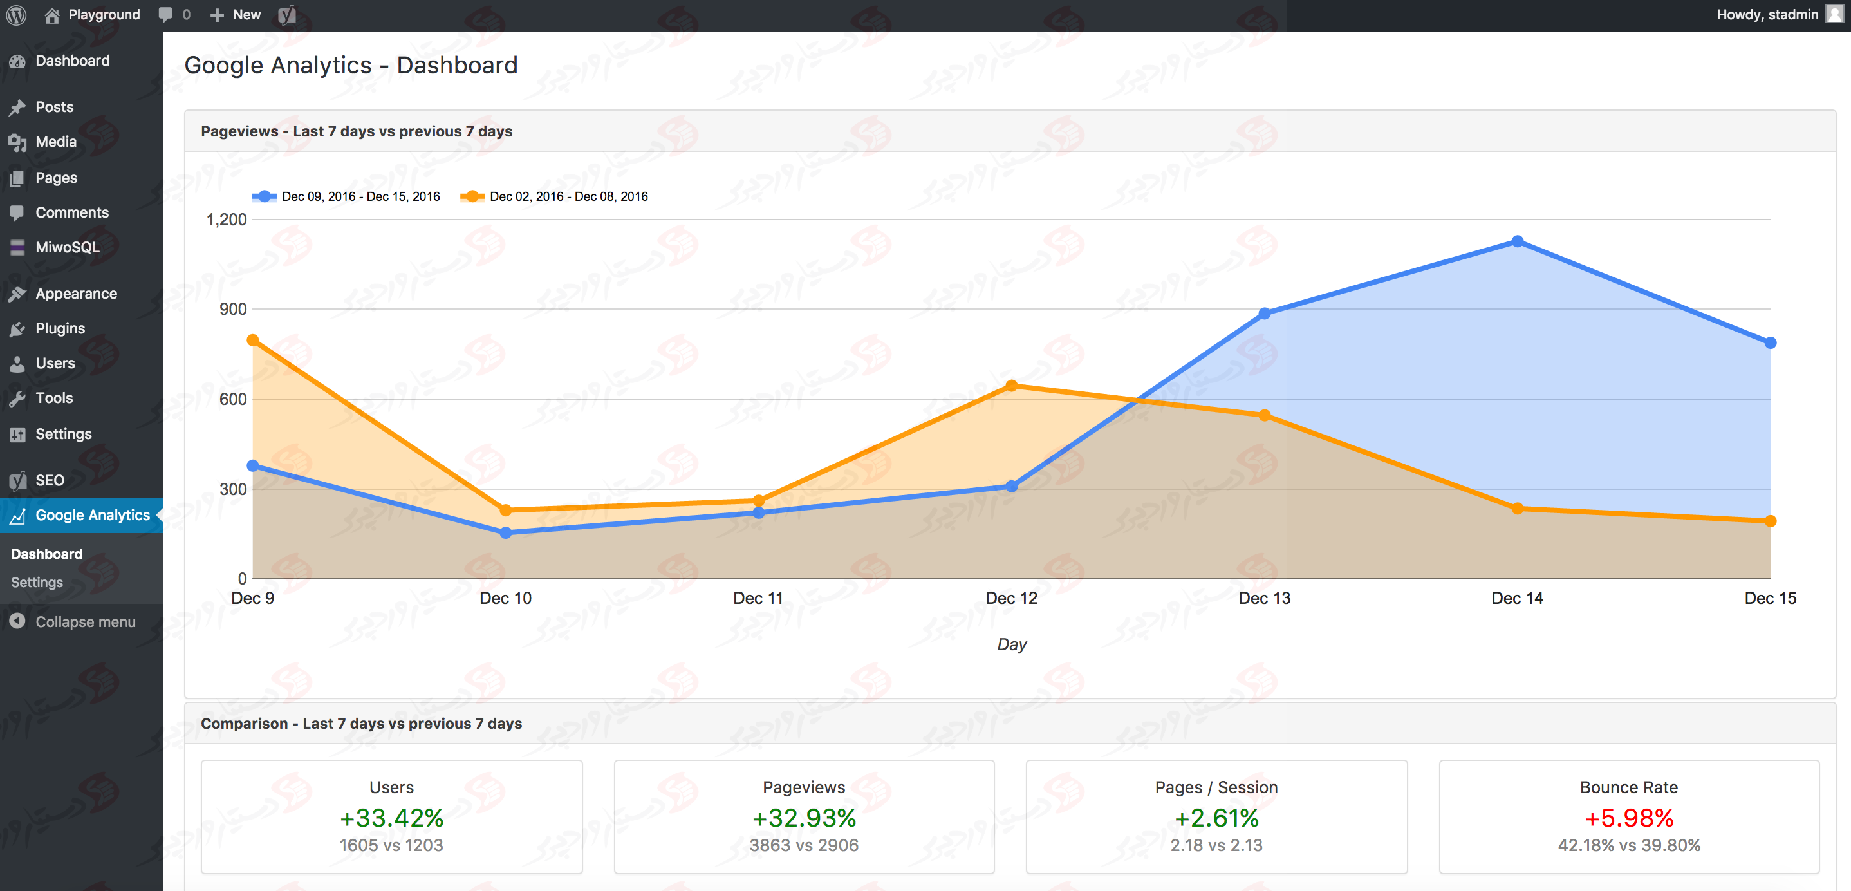This screenshot has width=1851, height=891.
Task: Click the WordPress logo in the admin bar
Action: (x=16, y=14)
